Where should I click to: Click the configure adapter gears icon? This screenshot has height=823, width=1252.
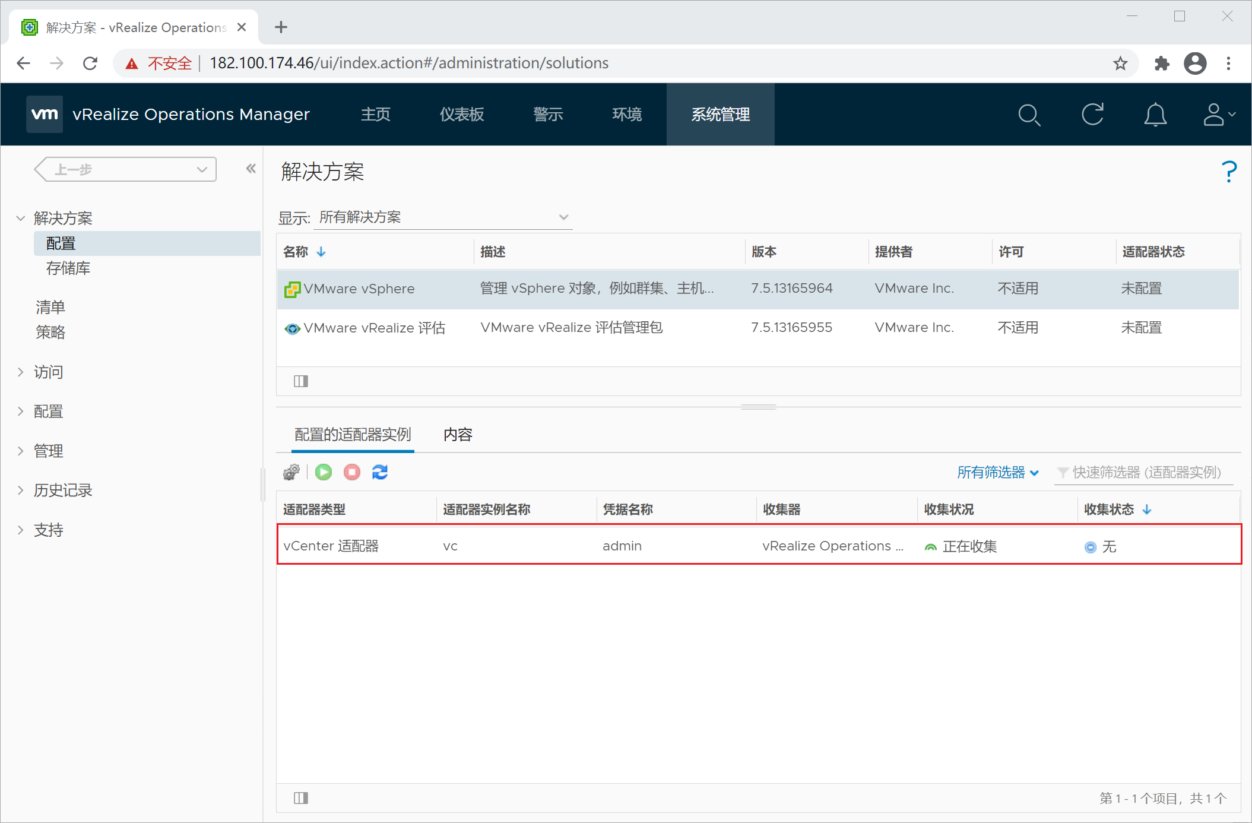click(291, 472)
